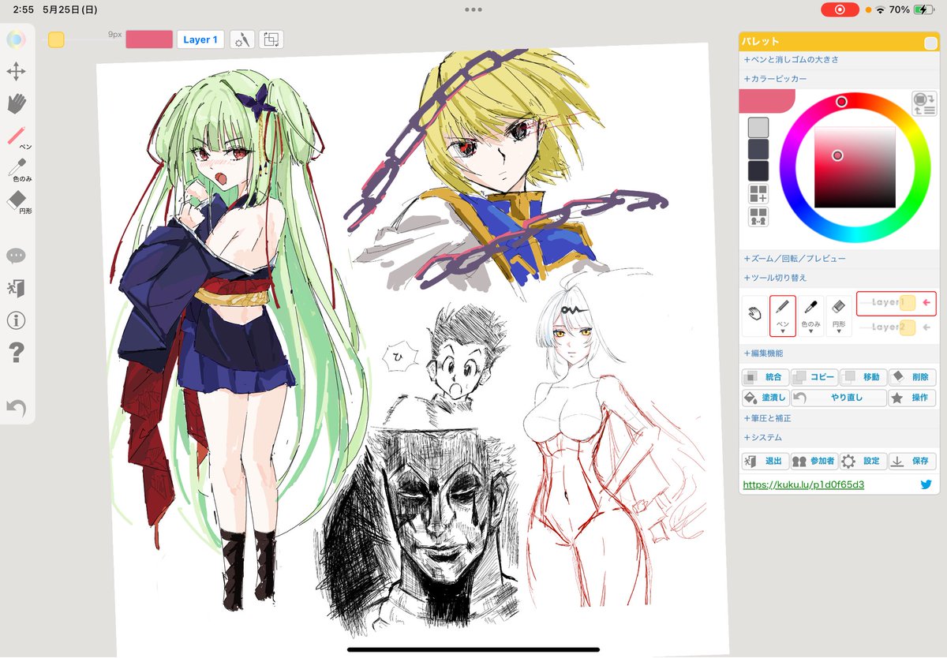The width and height of the screenshot is (947, 658).
Task: Click the Layer 1 label in the top toolbar
Action: 200,39
